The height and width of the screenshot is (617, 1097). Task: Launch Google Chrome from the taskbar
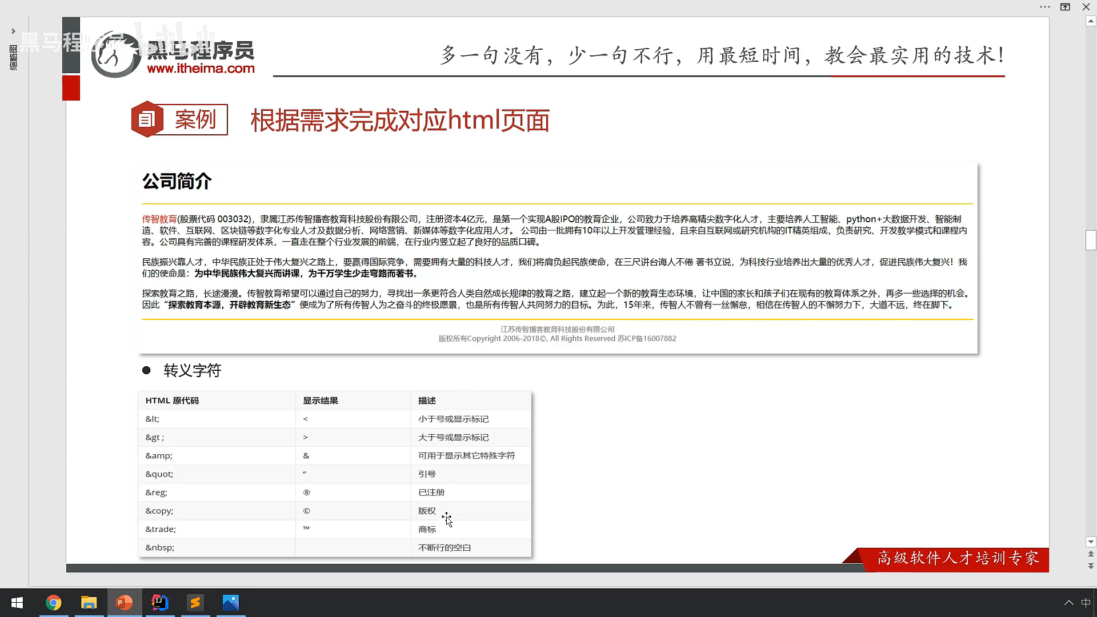(x=54, y=603)
